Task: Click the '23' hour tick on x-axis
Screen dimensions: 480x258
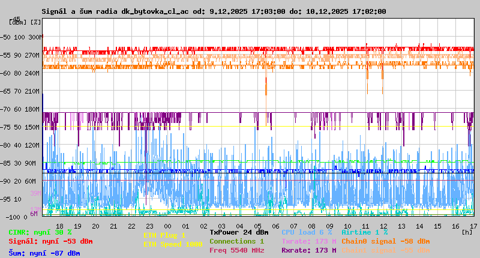Action: click(x=149, y=226)
